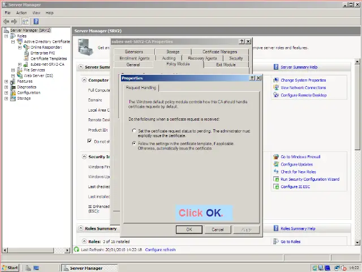
Task: Expand the File Services node
Action: click(13, 70)
